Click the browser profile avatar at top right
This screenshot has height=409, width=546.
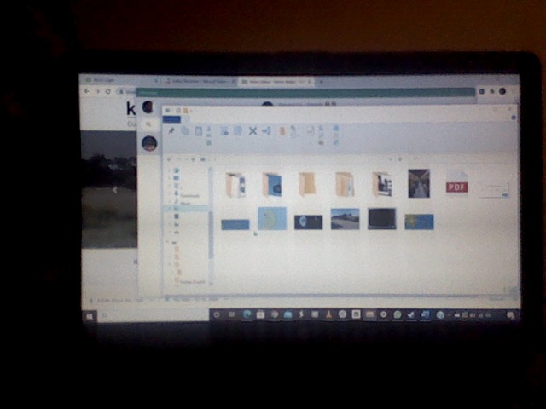[502, 91]
